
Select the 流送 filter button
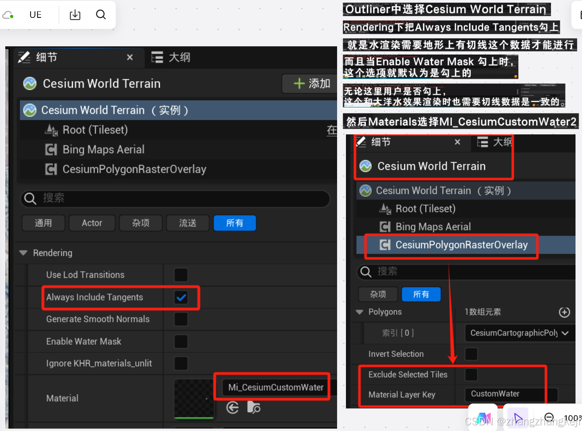click(188, 223)
